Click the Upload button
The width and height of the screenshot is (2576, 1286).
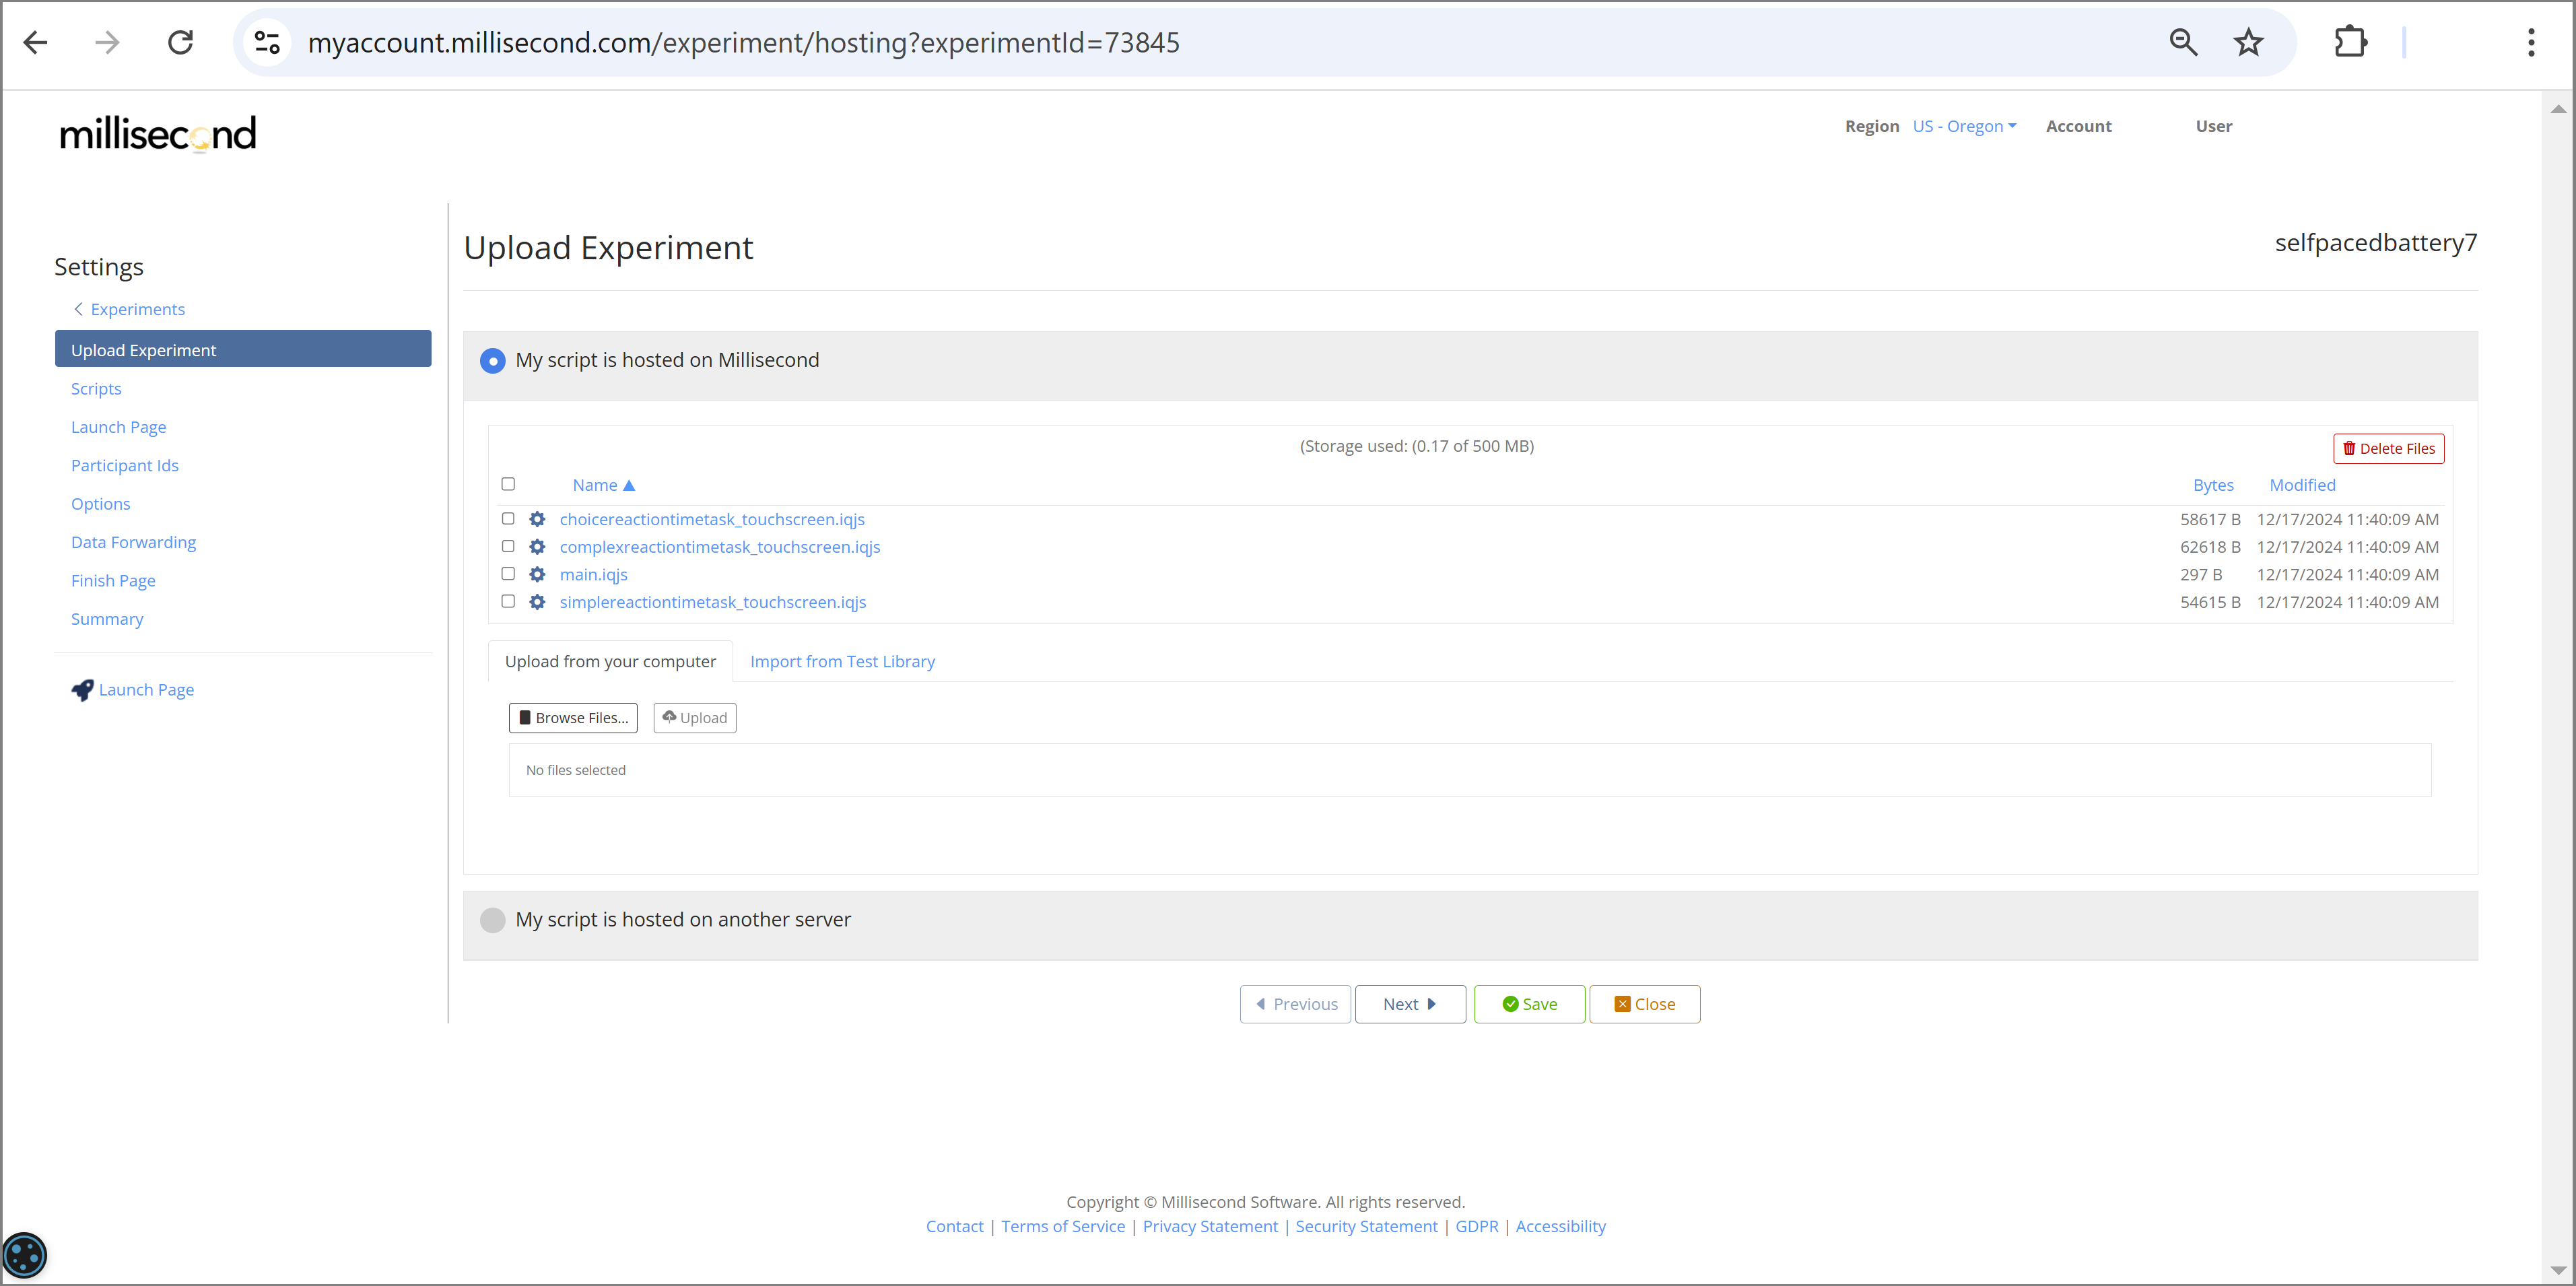pyautogui.click(x=694, y=718)
